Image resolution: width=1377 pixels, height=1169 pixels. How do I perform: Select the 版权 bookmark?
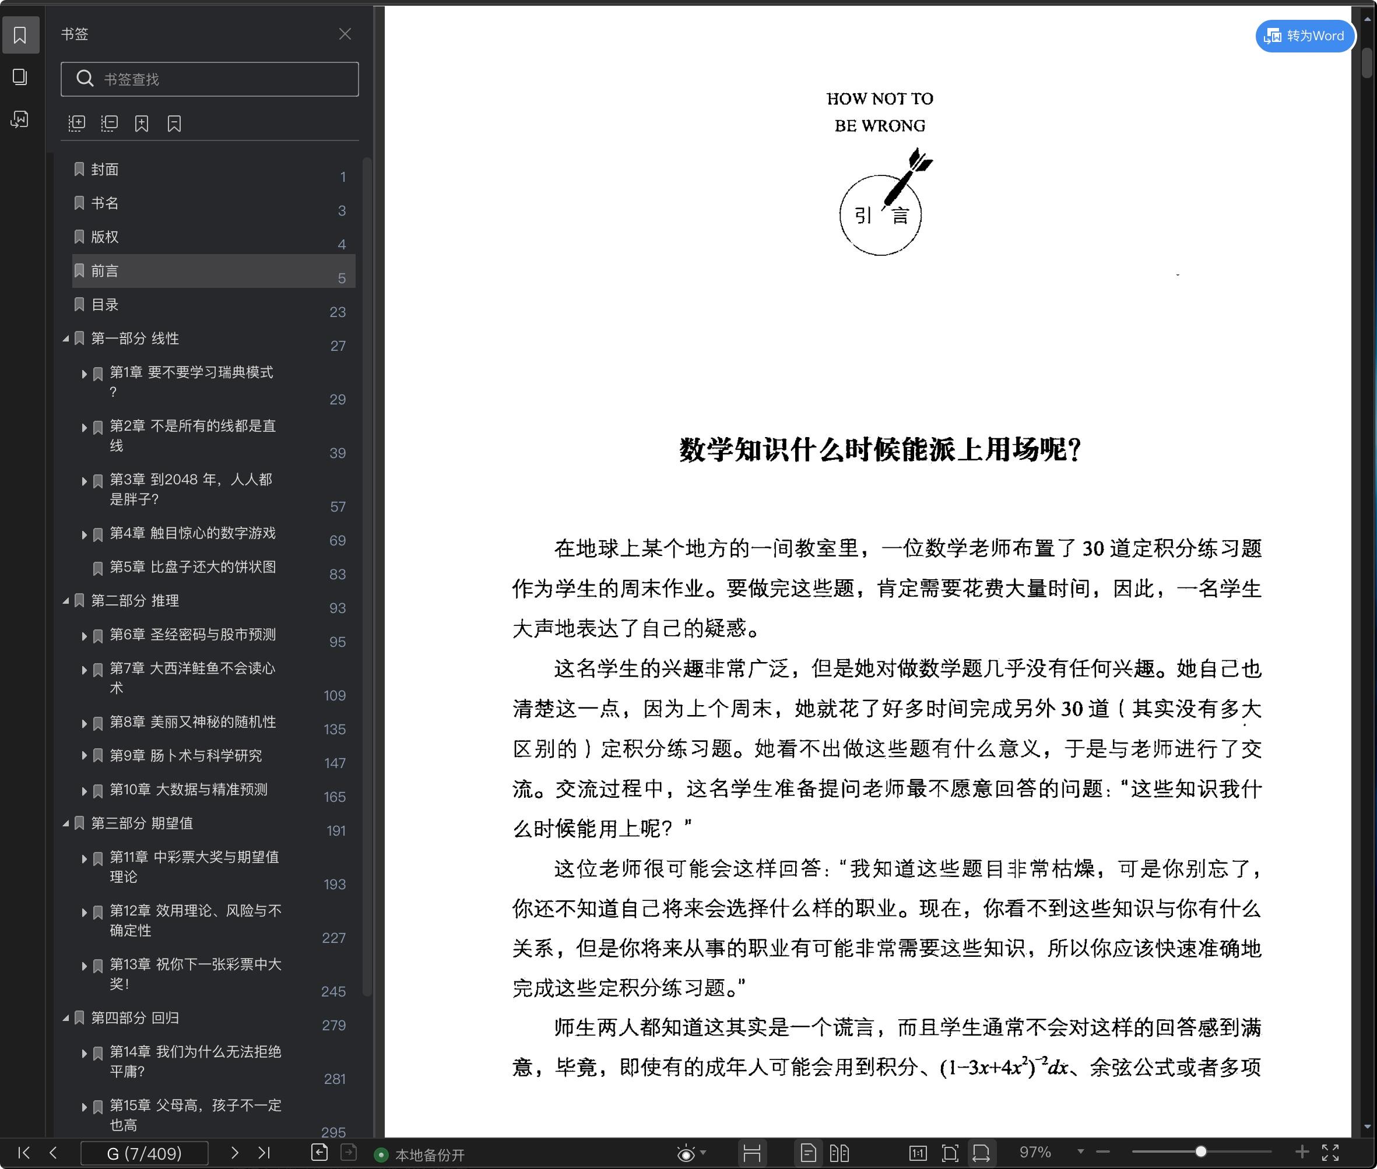click(x=213, y=237)
